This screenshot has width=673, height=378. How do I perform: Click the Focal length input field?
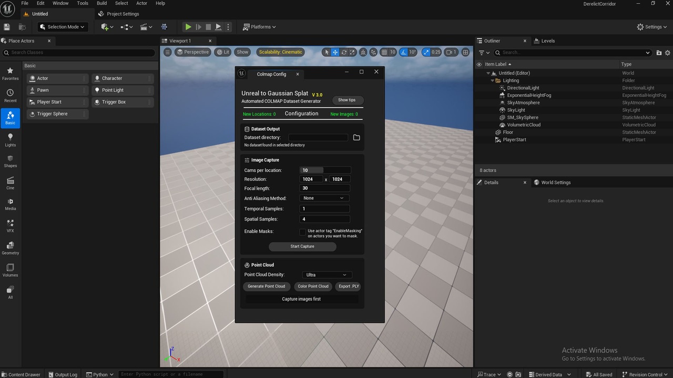pos(324,188)
